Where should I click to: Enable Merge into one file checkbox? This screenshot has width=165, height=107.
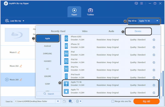click(113, 101)
